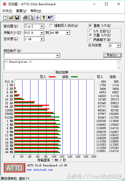Click the 读取 column header above values

tap(113, 77)
